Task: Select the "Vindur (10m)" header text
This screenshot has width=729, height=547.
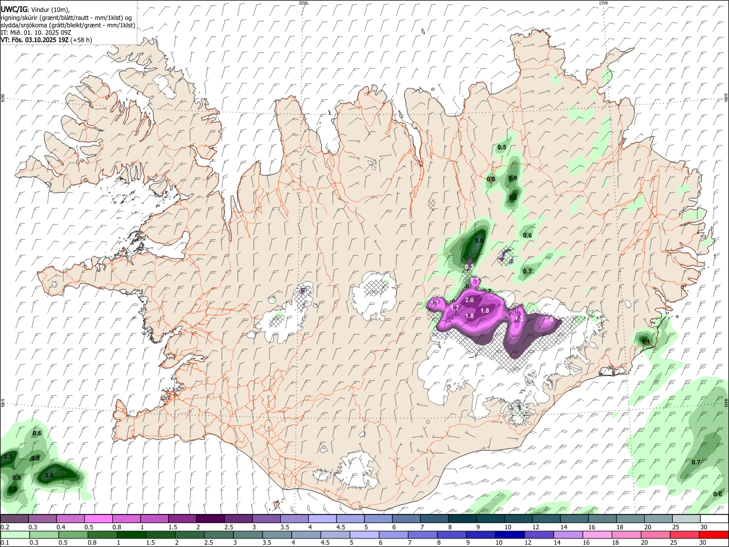Action: point(50,10)
